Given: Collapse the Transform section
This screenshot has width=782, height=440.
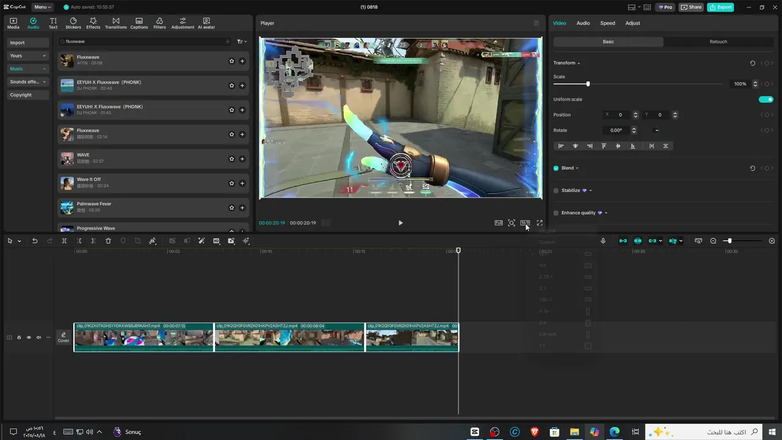Looking at the screenshot, I should click(579, 63).
